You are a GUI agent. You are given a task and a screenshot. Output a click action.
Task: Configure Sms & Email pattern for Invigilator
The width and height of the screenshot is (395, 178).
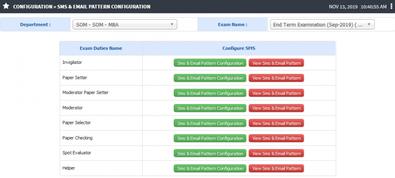210,63
